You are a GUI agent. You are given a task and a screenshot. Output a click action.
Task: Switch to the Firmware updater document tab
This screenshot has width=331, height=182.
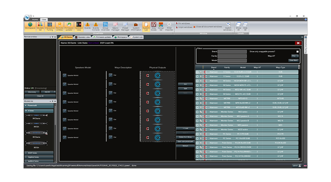[102, 37]
